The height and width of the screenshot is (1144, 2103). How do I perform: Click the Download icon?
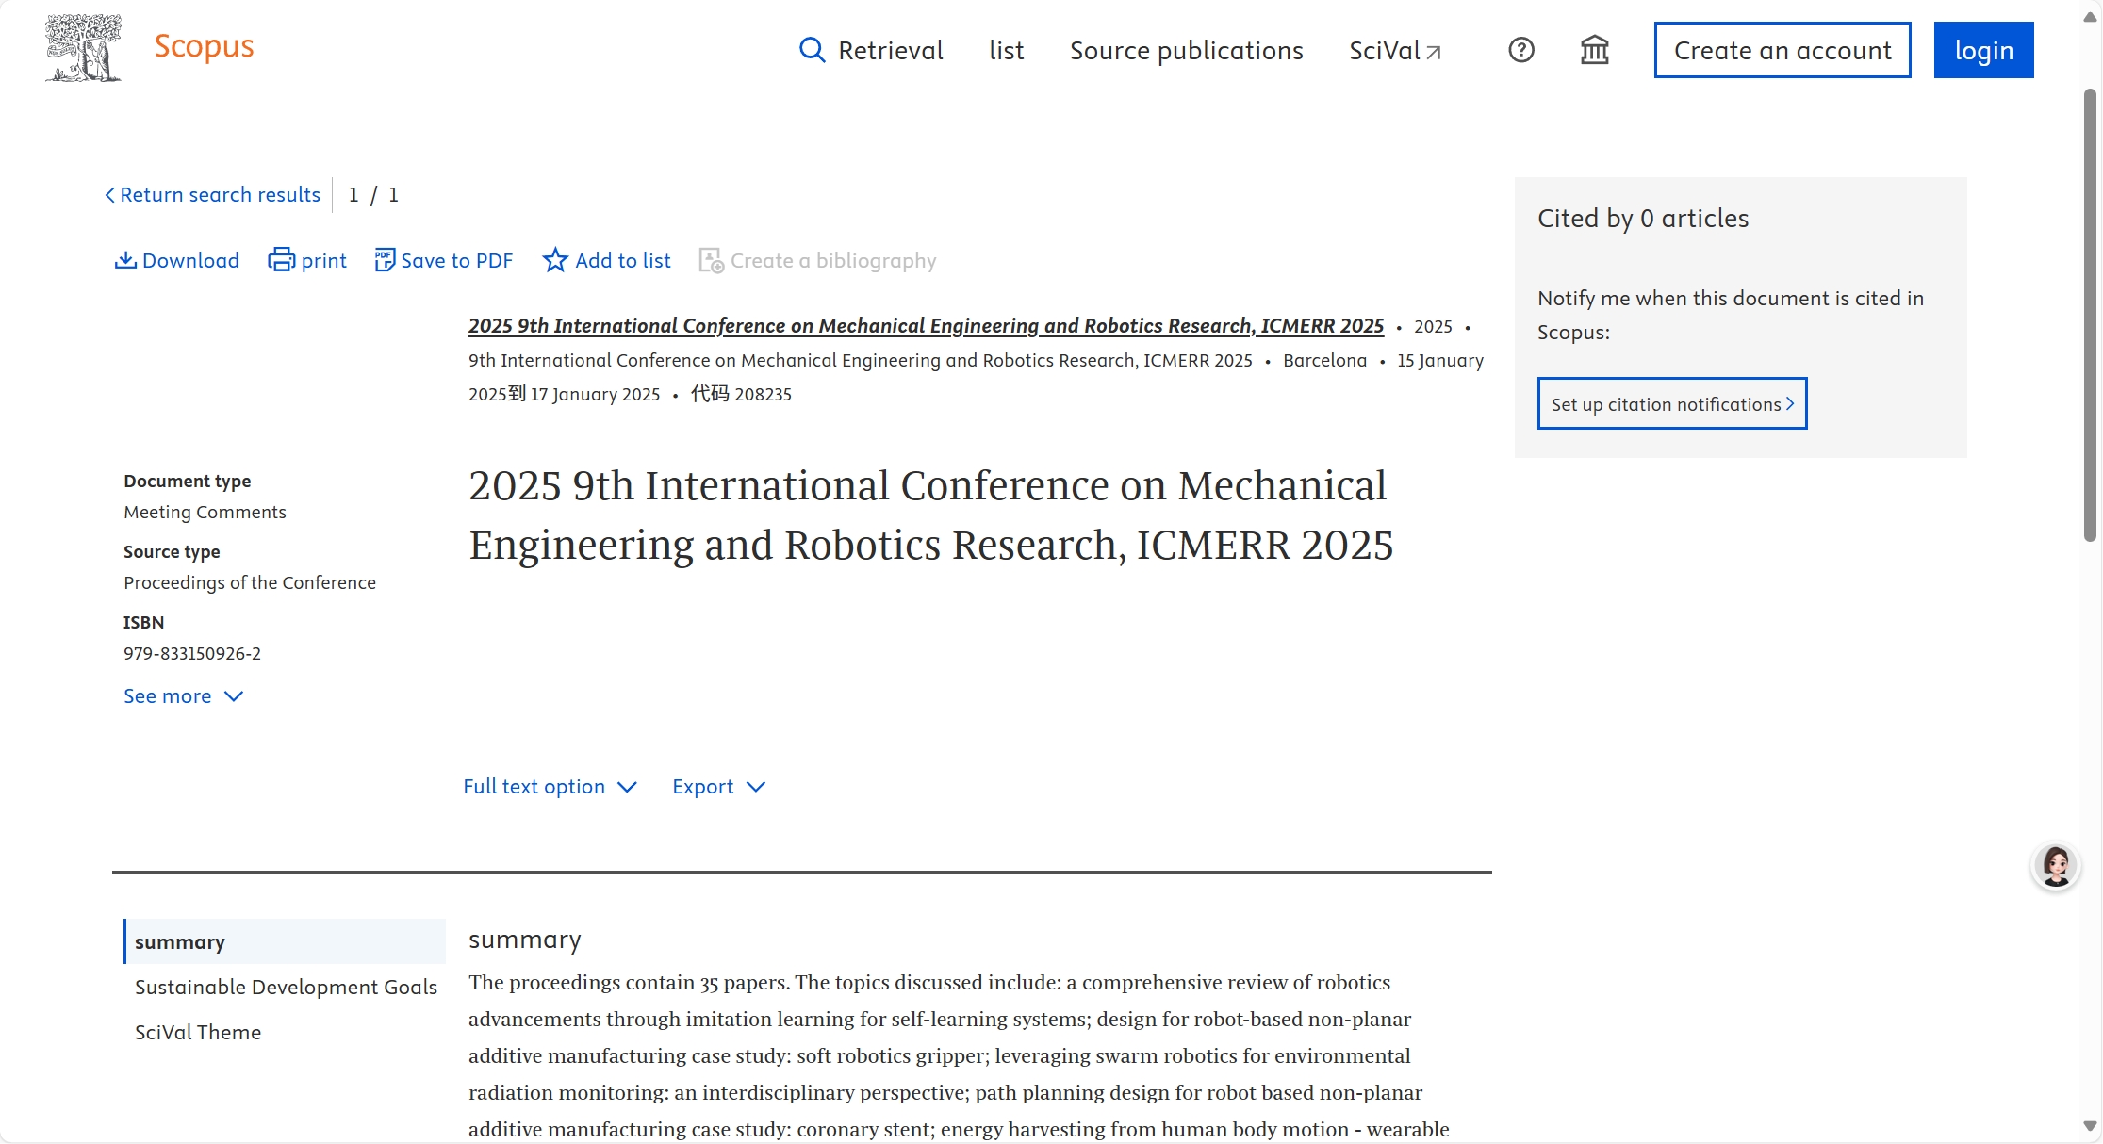coord(125,260)
